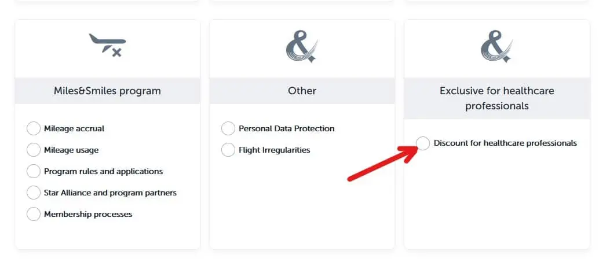
Task: Click the Discount for healthcare professionals label
Action: [505, 143]
